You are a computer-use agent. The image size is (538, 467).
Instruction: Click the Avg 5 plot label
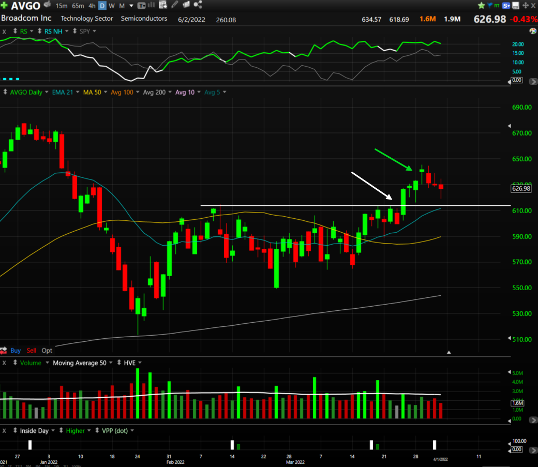(213, 92)
